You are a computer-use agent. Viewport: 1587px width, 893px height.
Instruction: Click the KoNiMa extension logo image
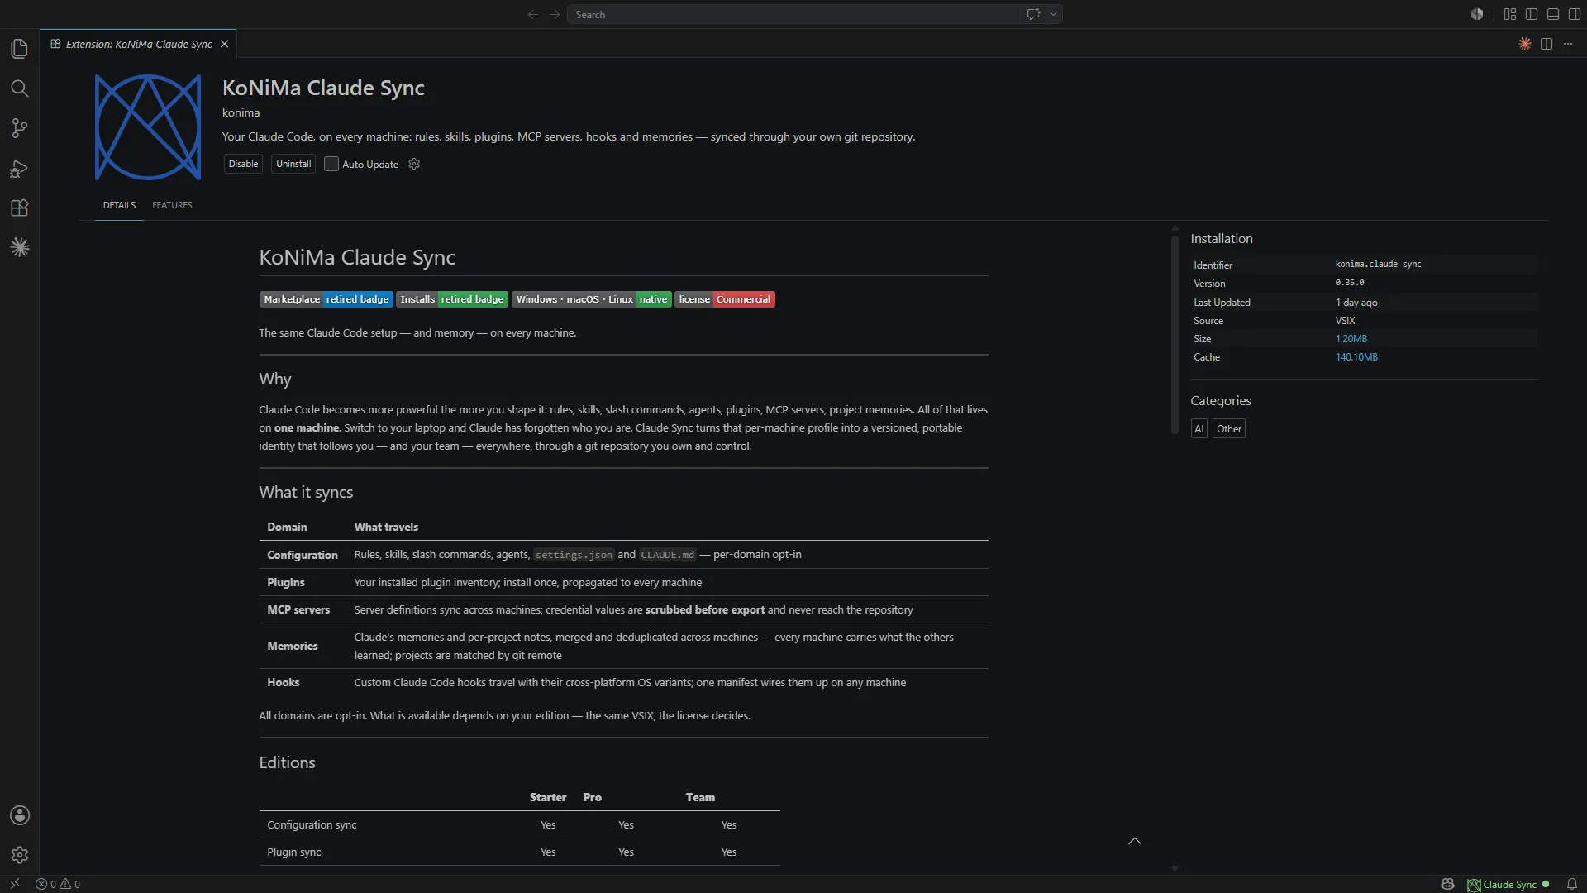click(x=148, y=127)
